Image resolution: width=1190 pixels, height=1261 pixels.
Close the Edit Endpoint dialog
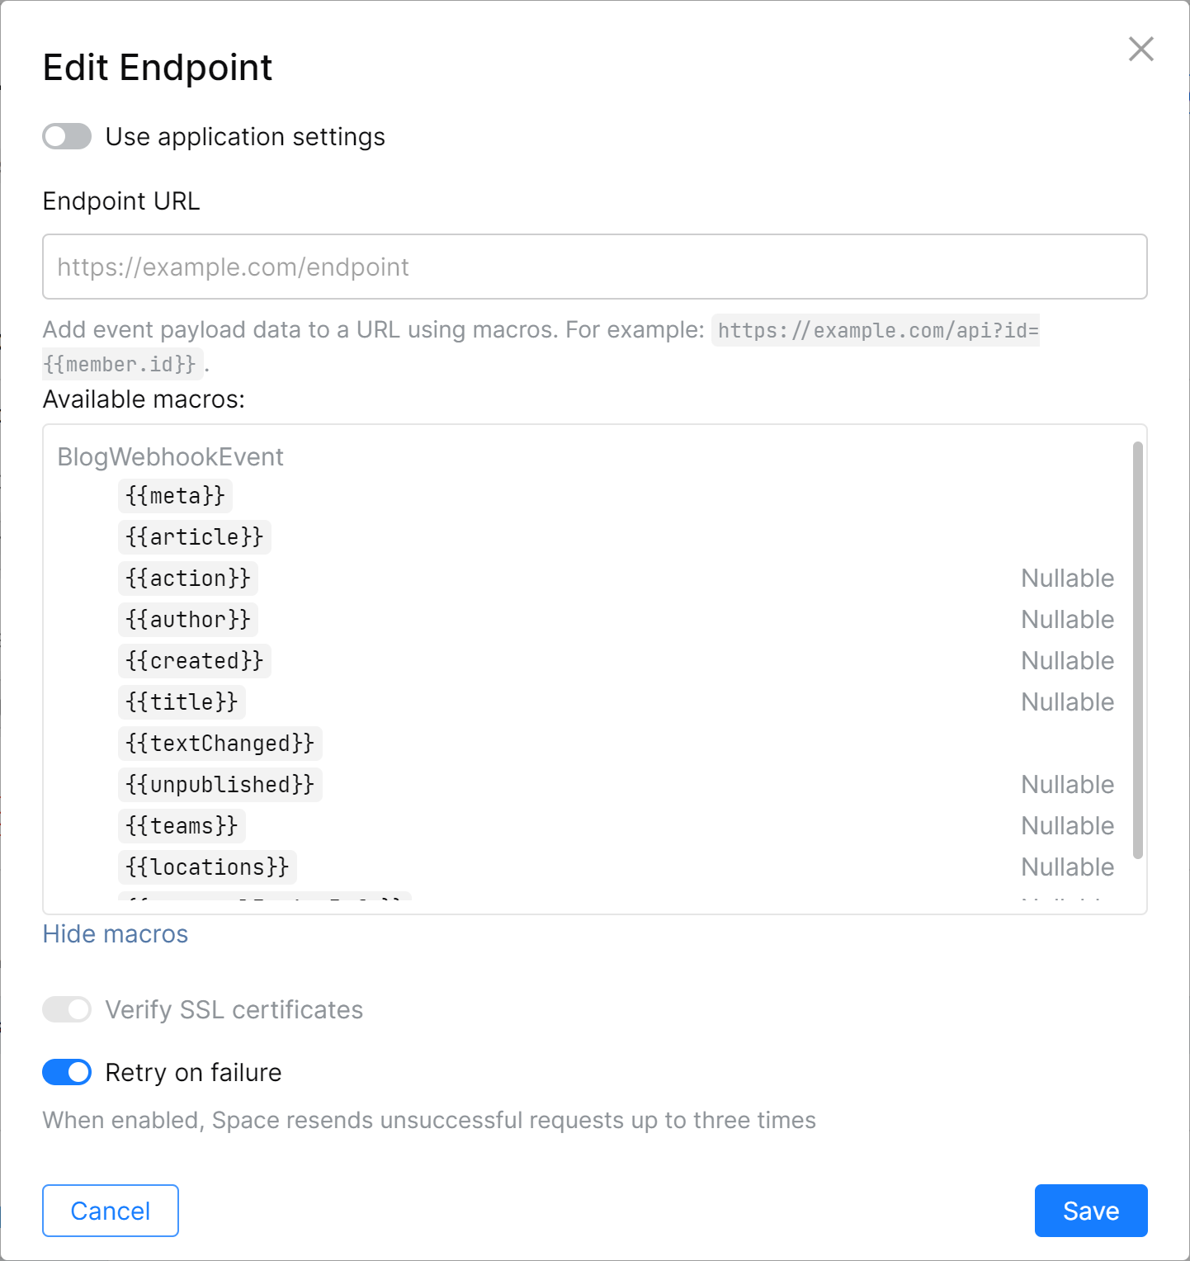coord(1140,50)
